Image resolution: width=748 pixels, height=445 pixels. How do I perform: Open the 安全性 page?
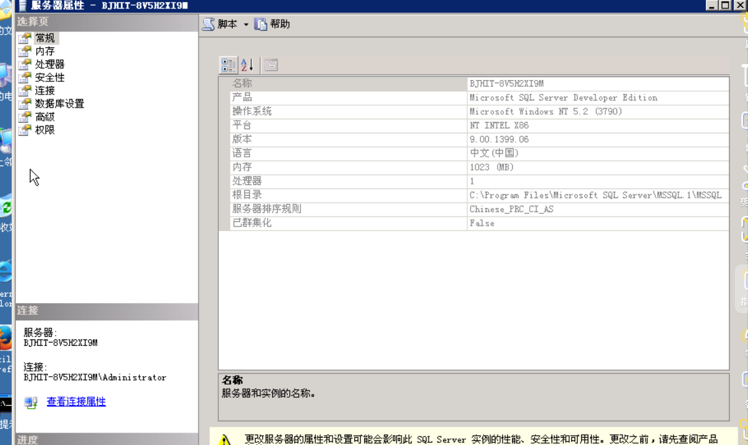(x=49, y=77)
